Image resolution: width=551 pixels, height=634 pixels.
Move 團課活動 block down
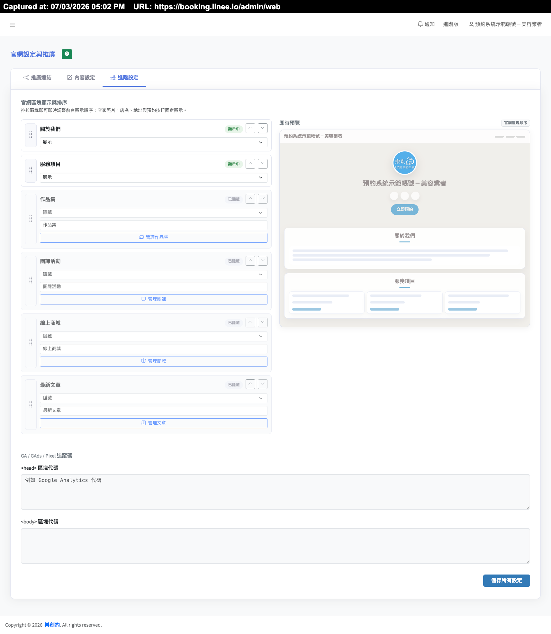263,261
